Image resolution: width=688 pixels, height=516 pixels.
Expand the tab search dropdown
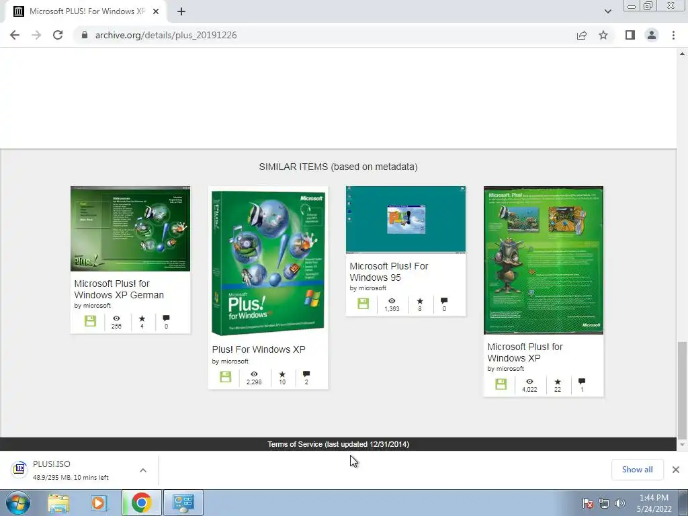click(x=607, y=11)
